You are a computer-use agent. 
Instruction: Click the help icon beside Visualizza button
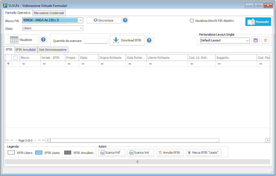pos(43,39)
